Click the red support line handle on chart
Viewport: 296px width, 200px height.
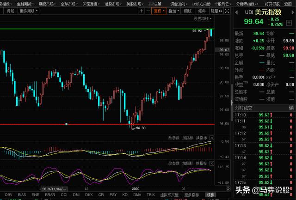[67, 124]
